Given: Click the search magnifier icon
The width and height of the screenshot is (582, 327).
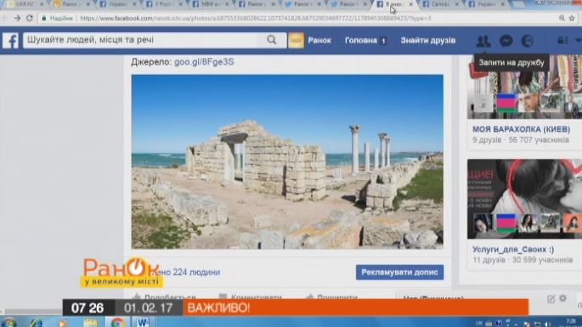Looking at the screenshot, I should (272, 40).
